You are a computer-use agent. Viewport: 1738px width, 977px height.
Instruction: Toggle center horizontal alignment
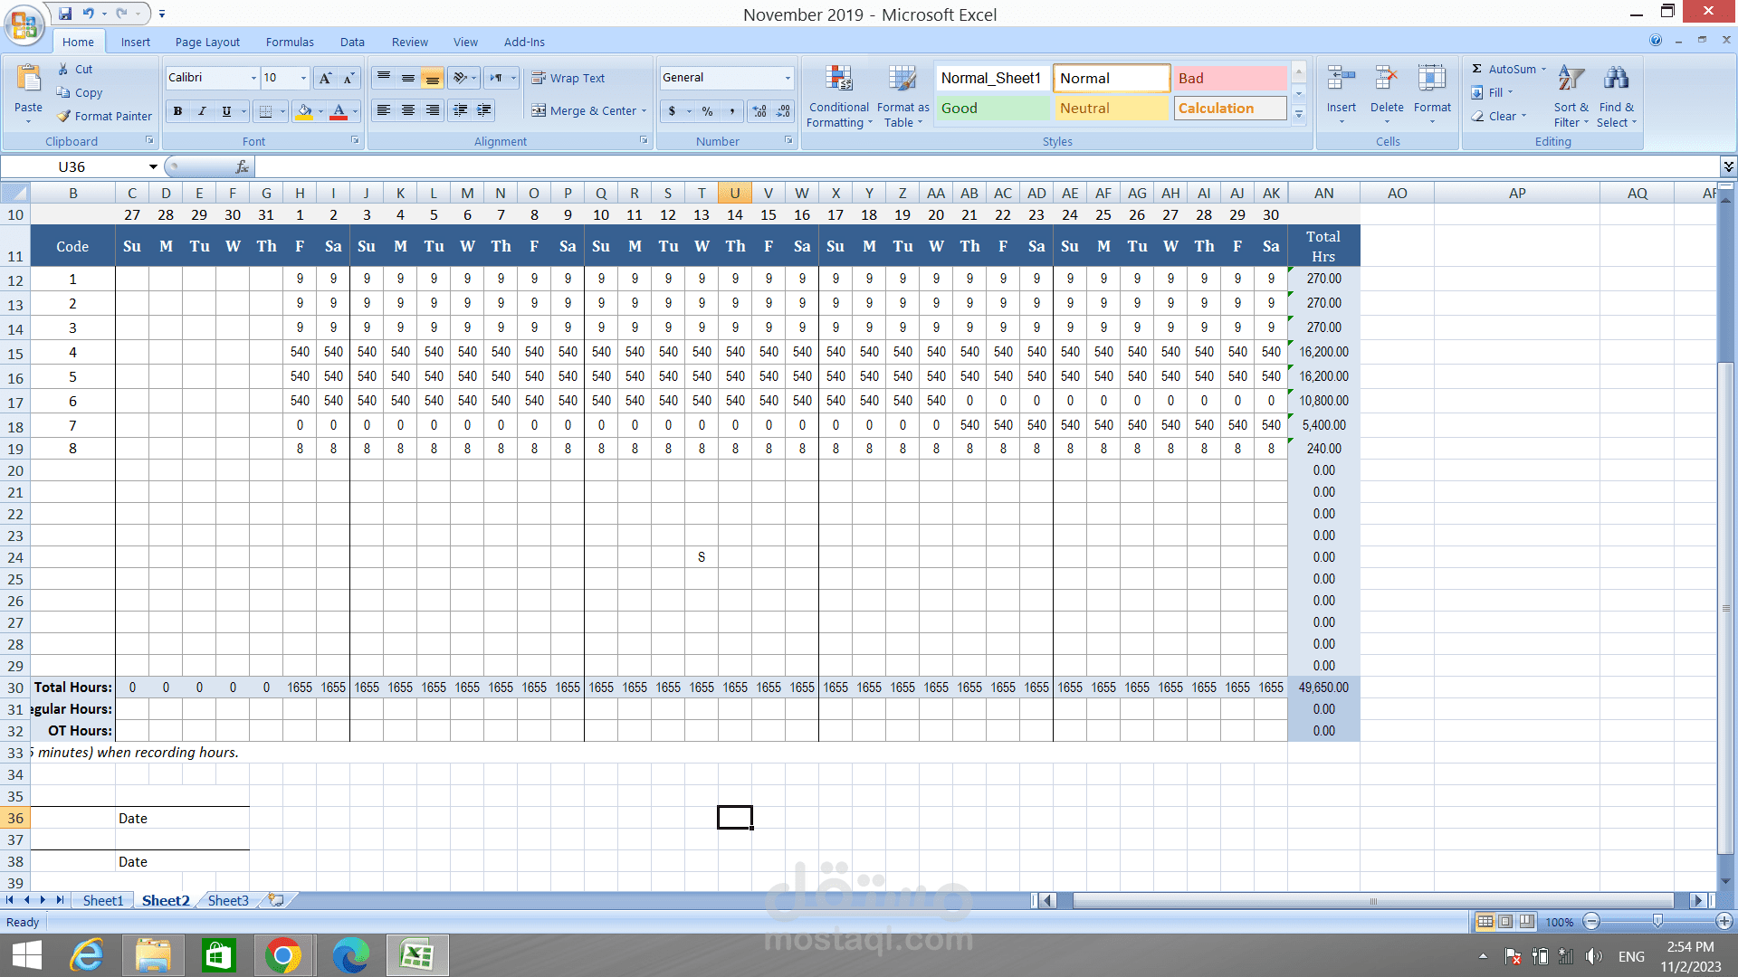[408, 110]
